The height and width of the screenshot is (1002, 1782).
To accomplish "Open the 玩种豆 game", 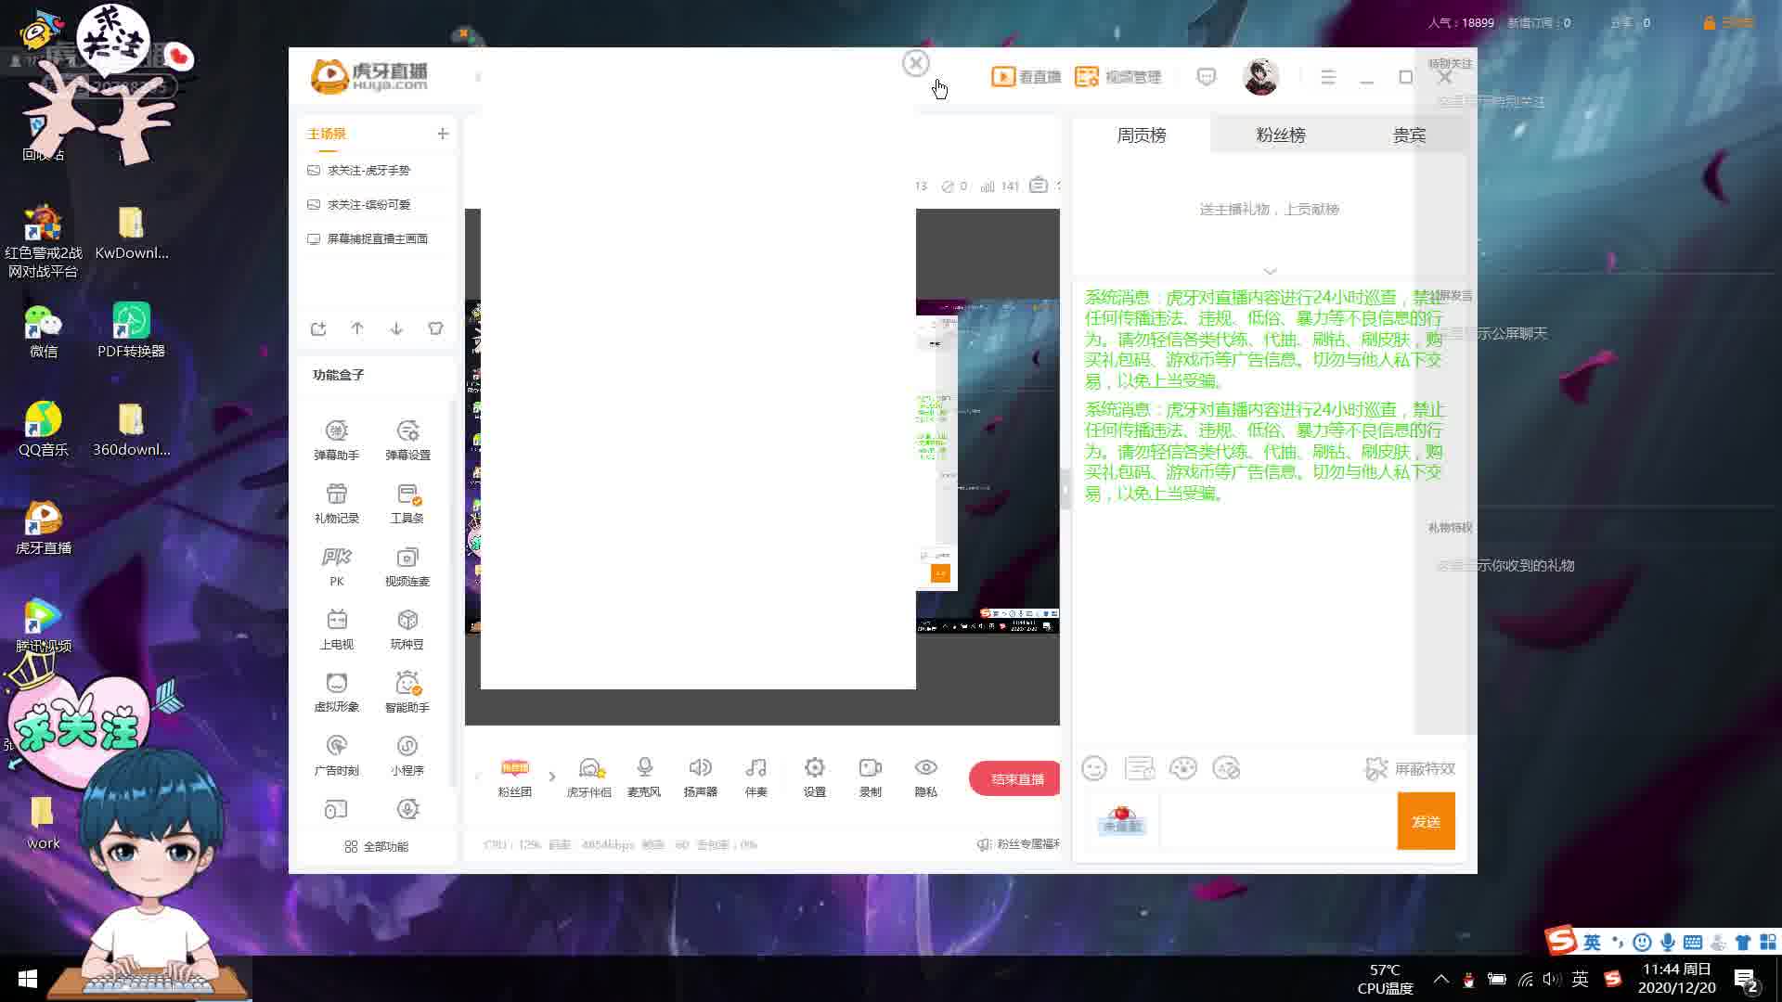I will point(407,629).
